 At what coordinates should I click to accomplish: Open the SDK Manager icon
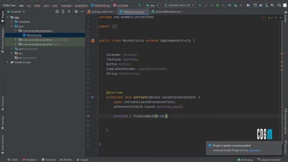click(272, 5)
